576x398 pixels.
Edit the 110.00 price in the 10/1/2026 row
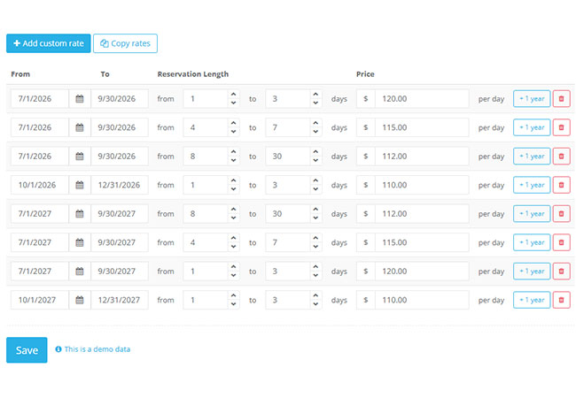click(422, 185)
